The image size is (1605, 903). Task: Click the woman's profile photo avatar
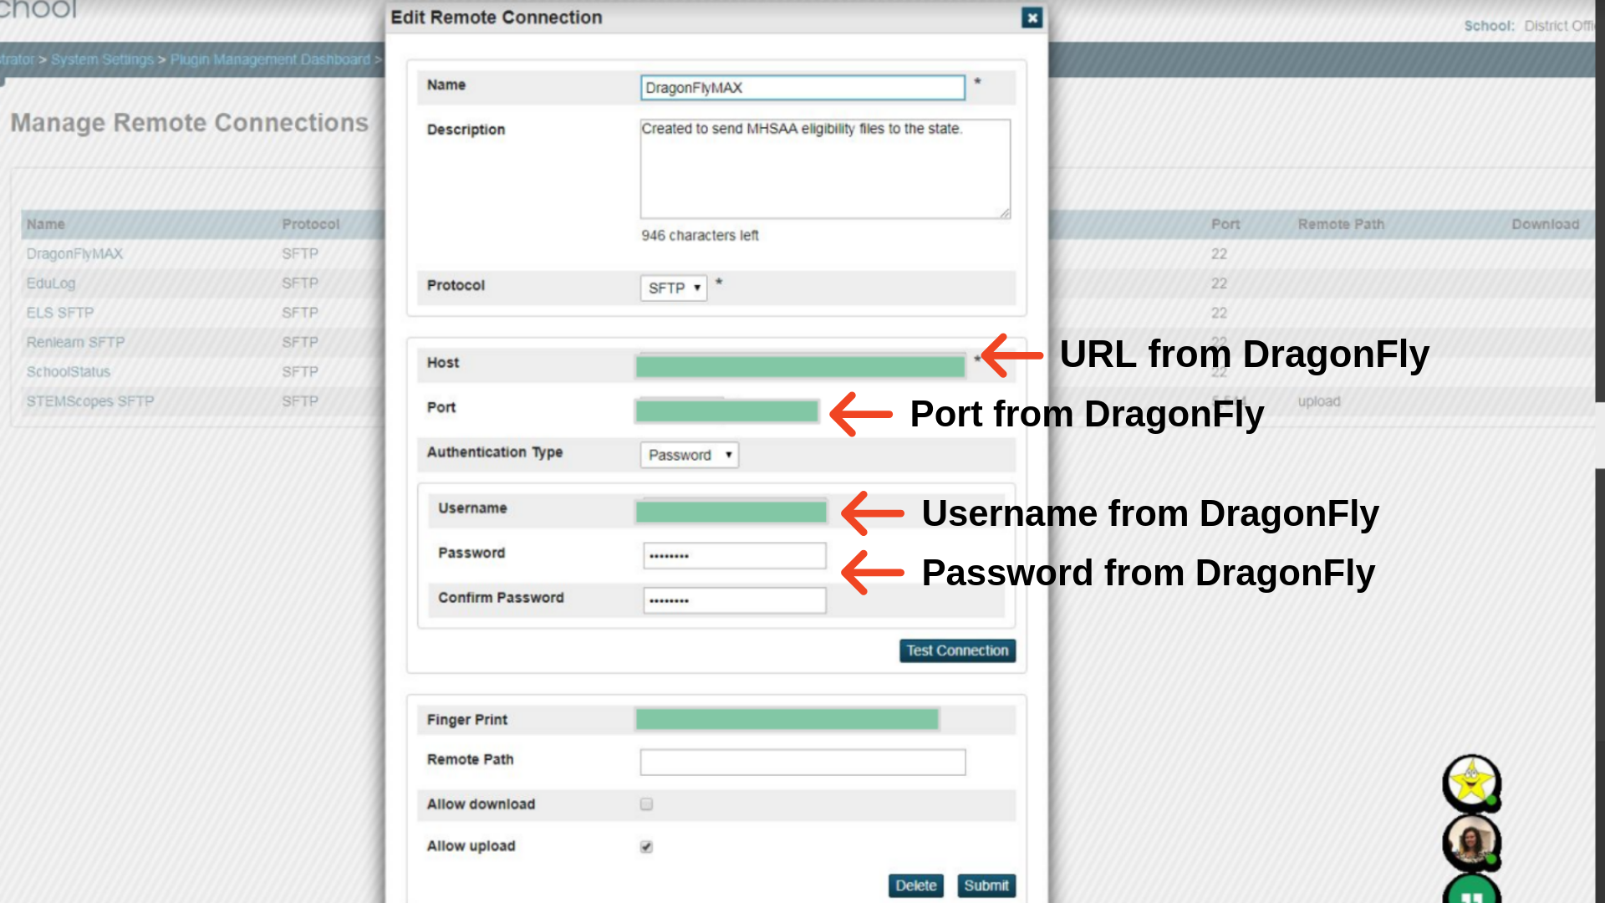(x=1471, y=842)
